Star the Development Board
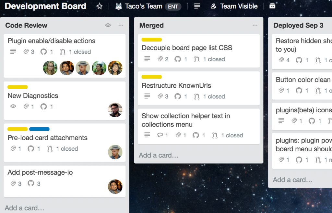The width and height of the screenshot is (332, 213). (x=100, y=6)
